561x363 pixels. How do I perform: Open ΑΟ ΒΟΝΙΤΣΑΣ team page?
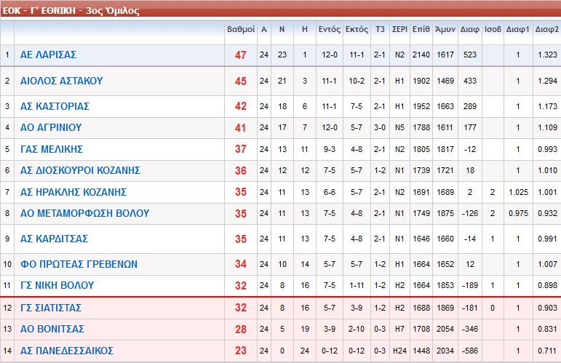[x=52, y=329]
